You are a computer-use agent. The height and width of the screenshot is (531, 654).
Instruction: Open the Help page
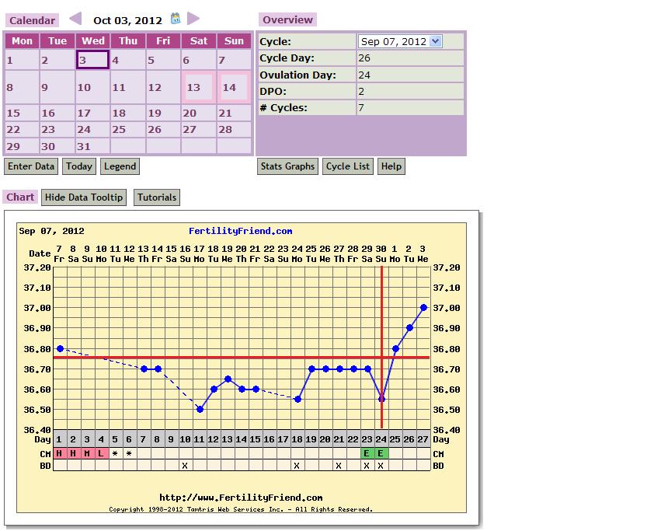pyautogui.click(x=391, y=166)
